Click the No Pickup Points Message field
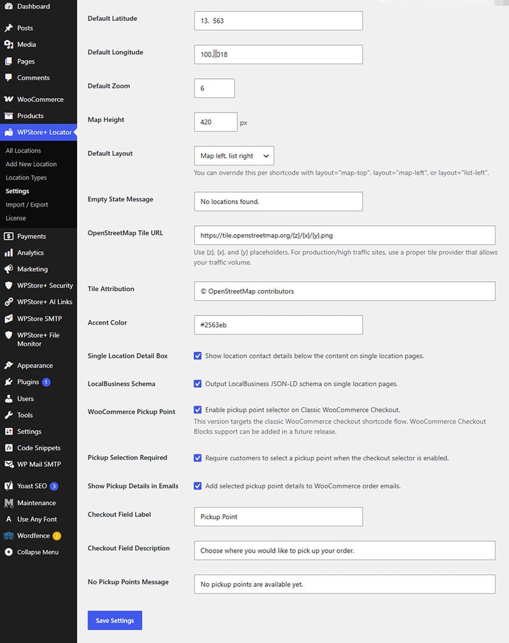Viewport: 509px width, 643px height. [344, 584]
